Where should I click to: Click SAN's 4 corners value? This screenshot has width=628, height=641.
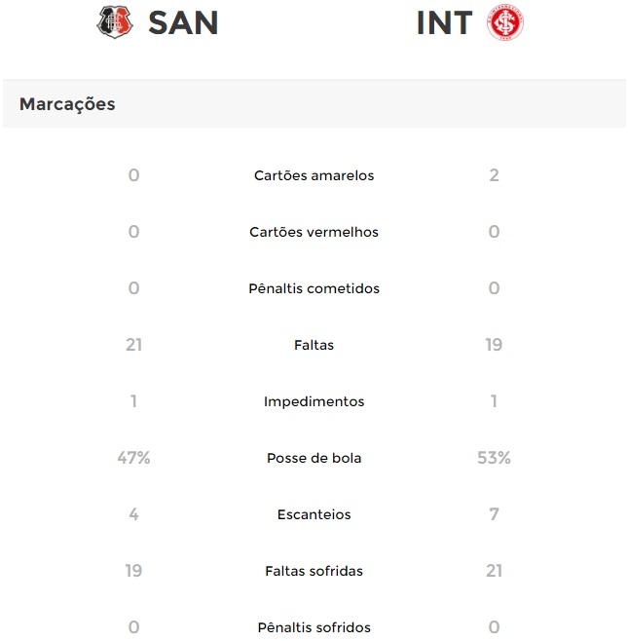pyautogui.click(x=133, y=514)
